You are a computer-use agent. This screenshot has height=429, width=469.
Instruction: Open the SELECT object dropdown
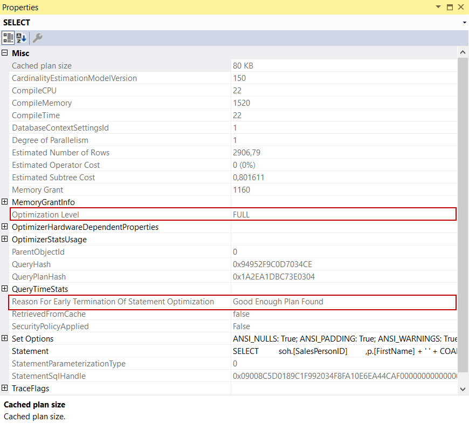(x=464, y=23)
